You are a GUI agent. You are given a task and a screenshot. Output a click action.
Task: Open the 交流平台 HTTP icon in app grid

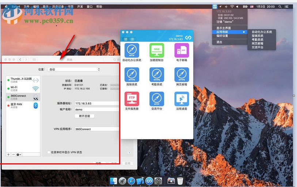157,99
